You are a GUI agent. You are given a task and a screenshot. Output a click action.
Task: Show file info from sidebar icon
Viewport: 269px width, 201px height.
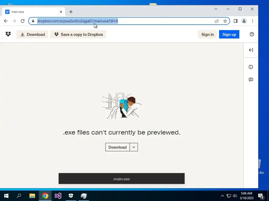[x=251, y=67]
